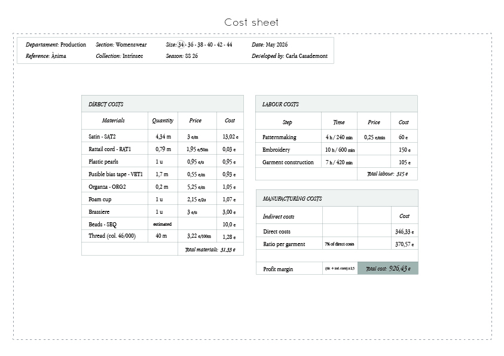Click Thread quantity '40 m'

161,235
